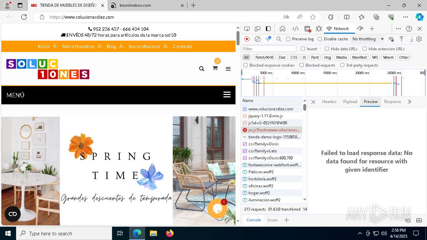Clear the network log
This screenshot has height=240, width=427.
pyautogui.click(x=258, y=39)
